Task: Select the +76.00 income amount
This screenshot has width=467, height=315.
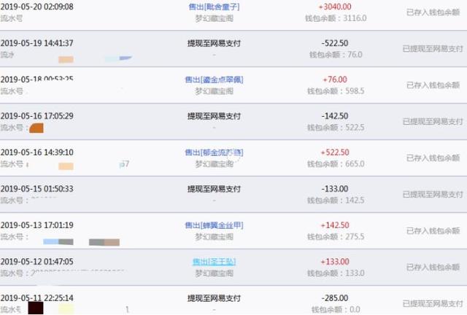Action: point(335,79)
